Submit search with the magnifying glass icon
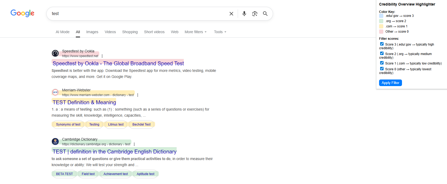The width and height of the screenshot is (447, 184). [x=265, y=14]
